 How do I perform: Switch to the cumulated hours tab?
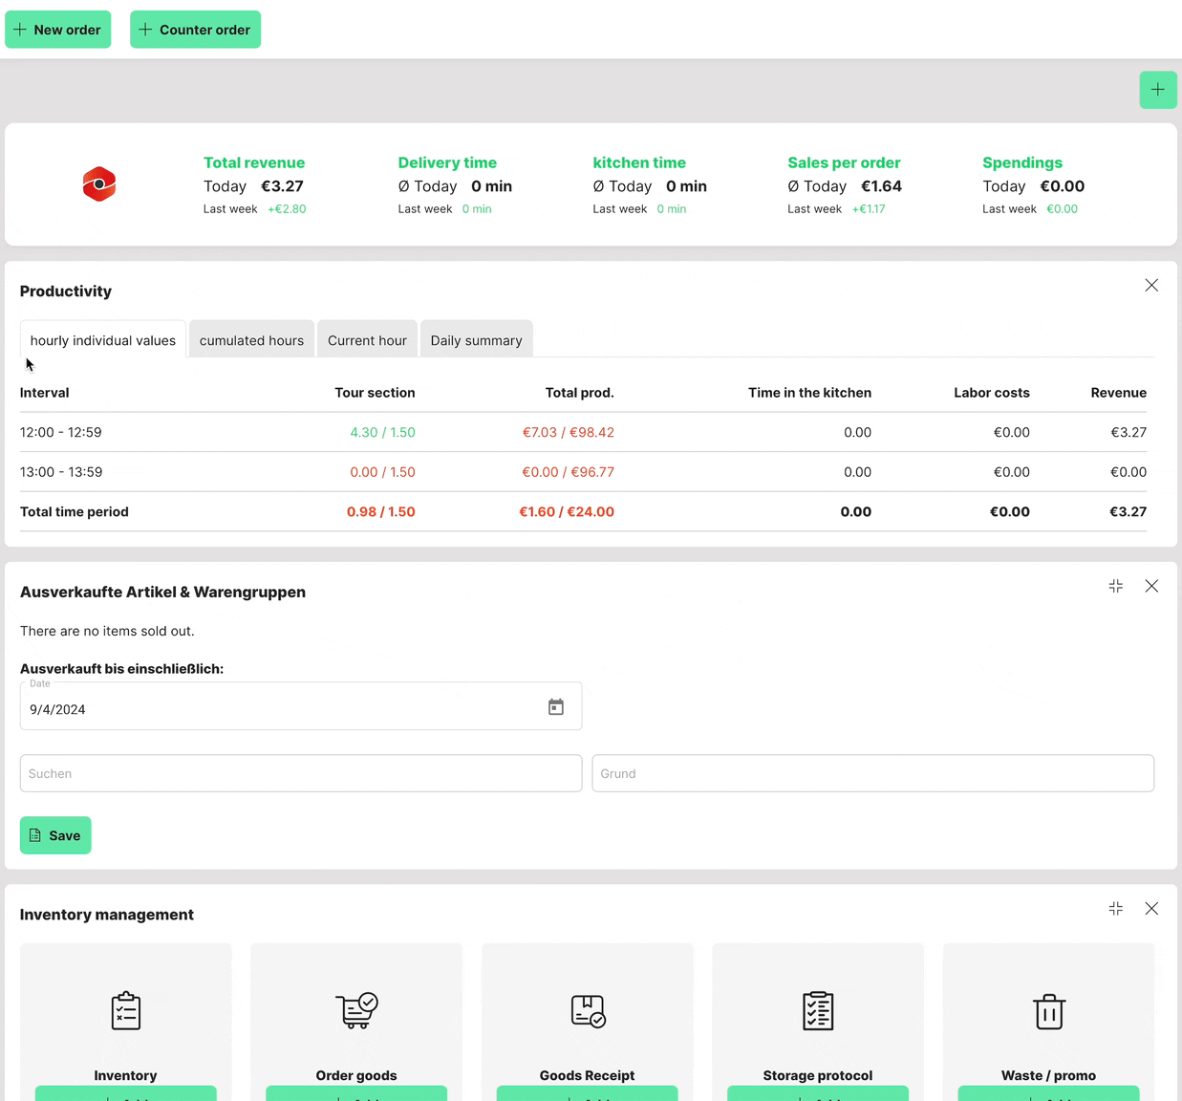(251, 340)
